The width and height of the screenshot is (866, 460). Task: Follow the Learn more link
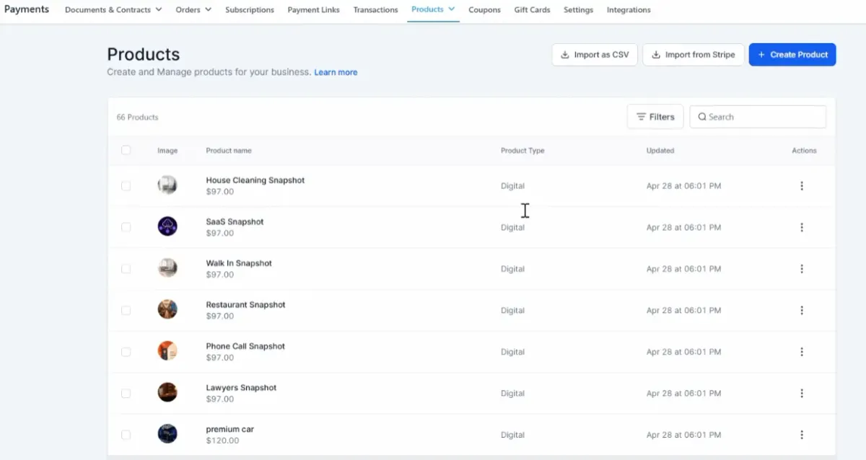point(336,72)
